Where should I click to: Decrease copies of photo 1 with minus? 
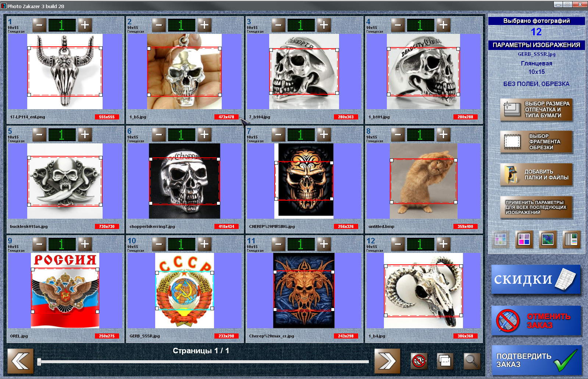pyautogui.click(x=39, y=25)
